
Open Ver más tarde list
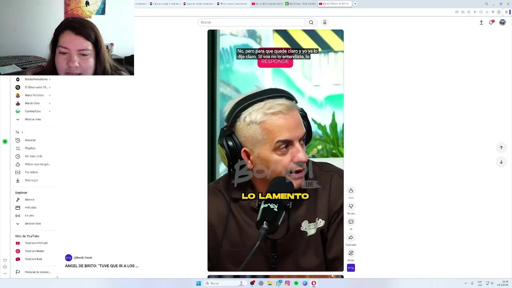pyautogui.click(x=34, y=156)
